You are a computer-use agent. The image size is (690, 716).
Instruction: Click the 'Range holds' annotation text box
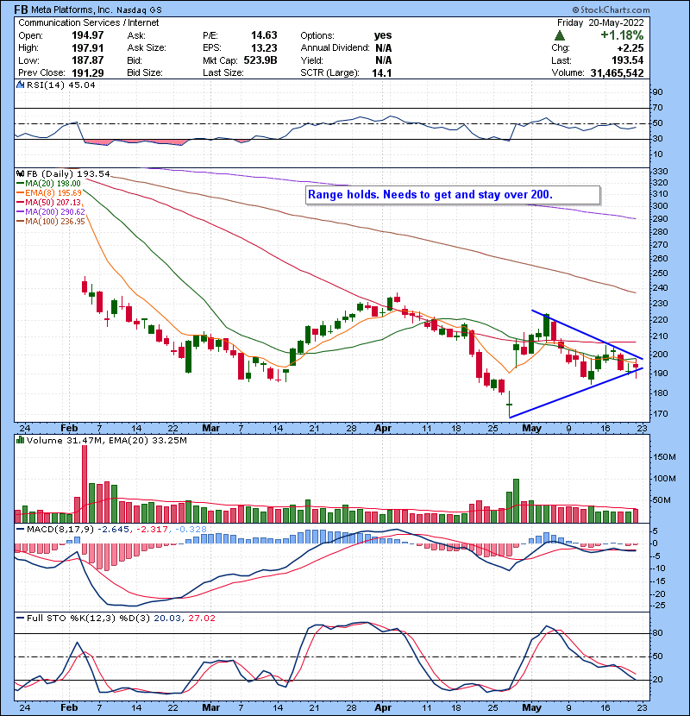(453, 195)
